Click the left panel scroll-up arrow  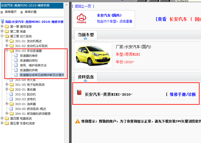pyautogui.click(x=66, y=5)
